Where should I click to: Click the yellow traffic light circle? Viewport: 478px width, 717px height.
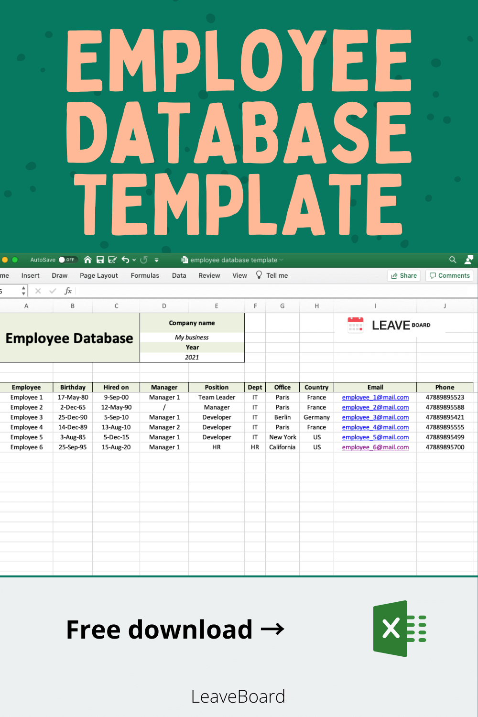[x=5, y=260]
